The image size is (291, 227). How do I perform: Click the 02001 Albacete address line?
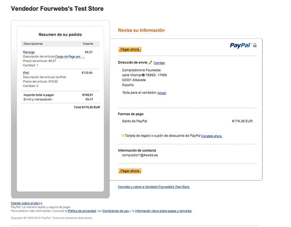[134, 80]
